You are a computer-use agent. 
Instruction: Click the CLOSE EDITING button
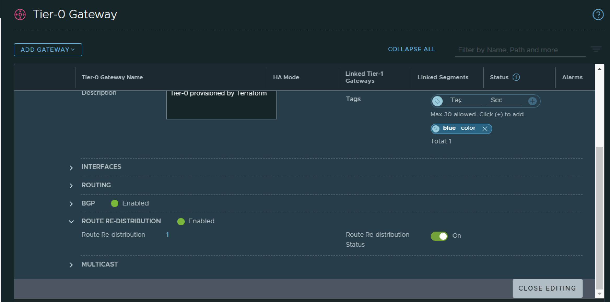pos(547,288)
